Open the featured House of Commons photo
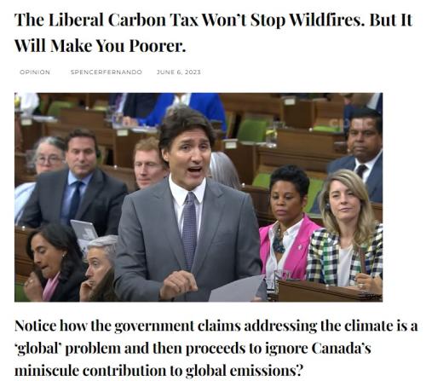The image size is (426, 381). [199, 197]
